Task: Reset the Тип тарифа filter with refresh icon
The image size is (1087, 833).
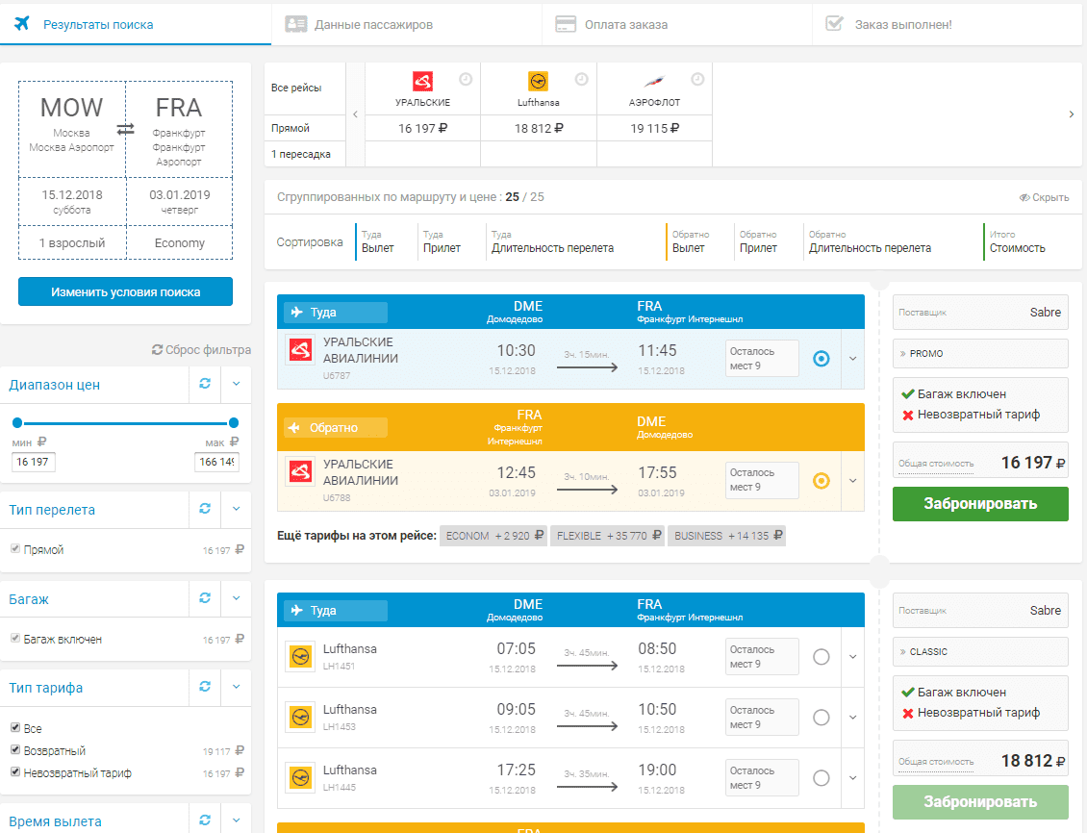Action: coord(205,686)
